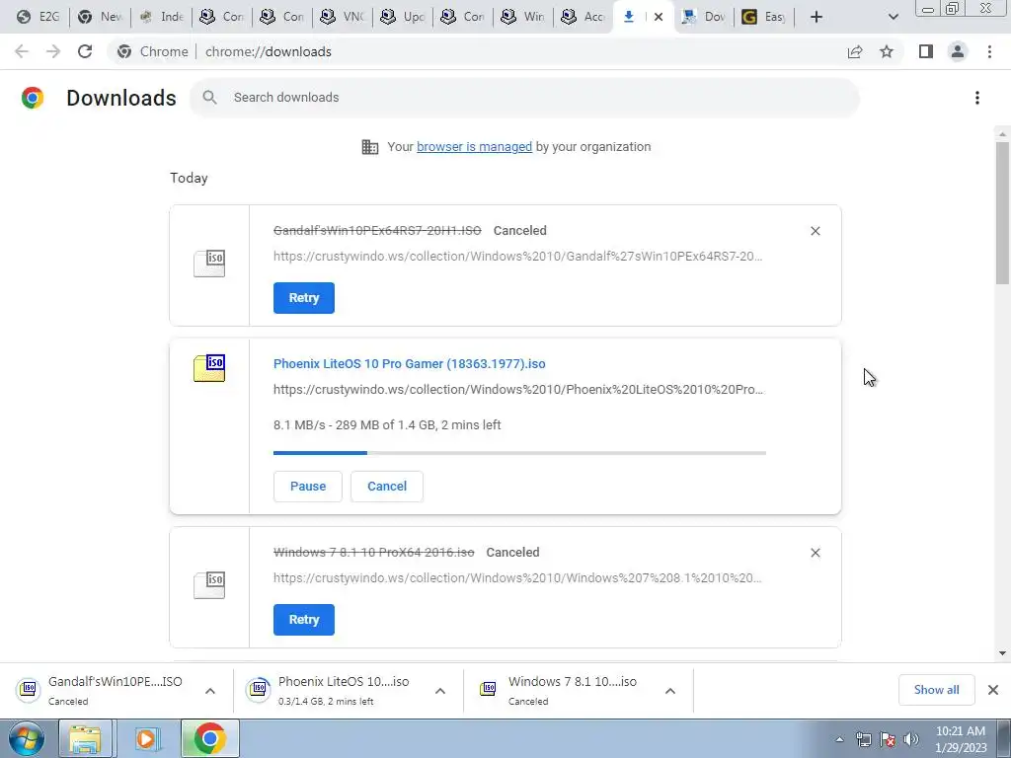Expand options for Gandalf shelf item
1011x758 pixels.
210,691
